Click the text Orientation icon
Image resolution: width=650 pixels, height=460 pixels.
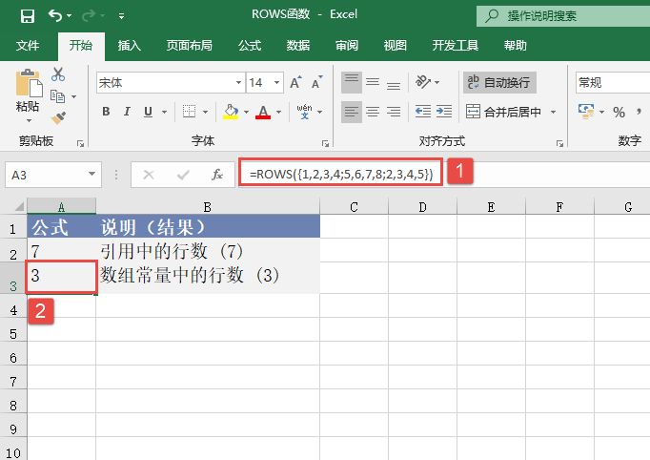[x=424, y=82]
